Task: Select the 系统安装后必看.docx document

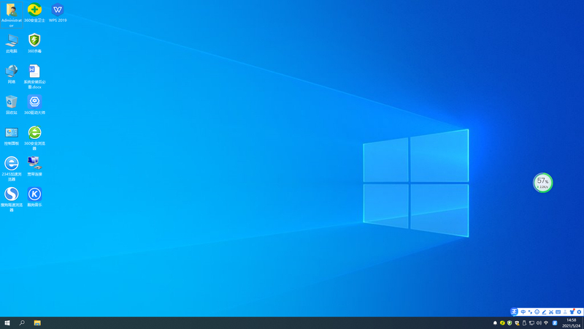Action: click(34, 77)
